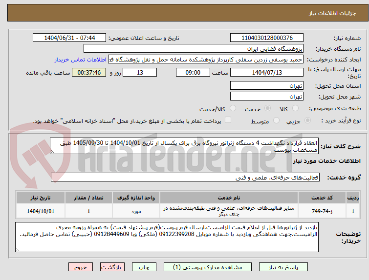This screenshot has width=369, height=280.
Task: Click the unit cell مورد
Action: tap(136, 211)
